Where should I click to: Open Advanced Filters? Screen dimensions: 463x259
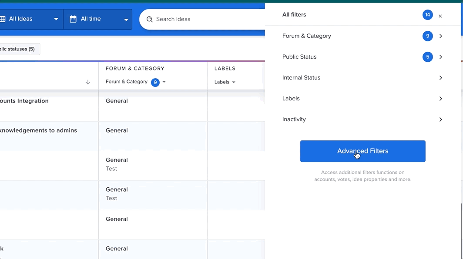[362, 151]
